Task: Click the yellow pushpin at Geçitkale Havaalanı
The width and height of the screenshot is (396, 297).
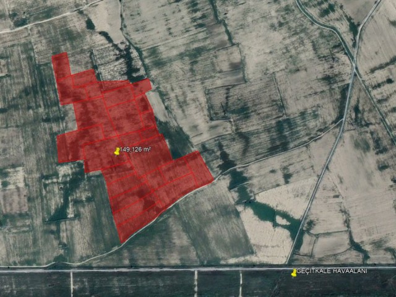Action: [294, 273]
